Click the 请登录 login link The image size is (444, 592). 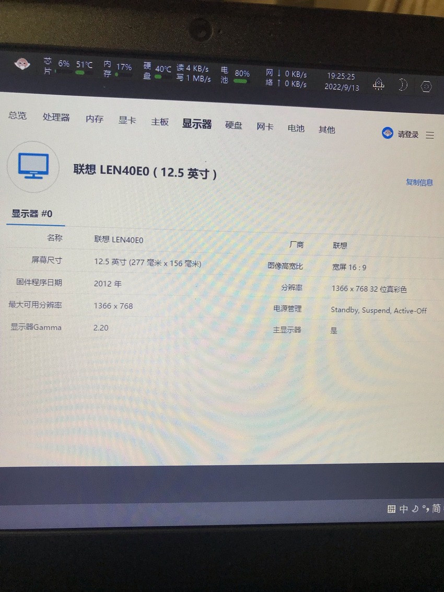[408, 134]
